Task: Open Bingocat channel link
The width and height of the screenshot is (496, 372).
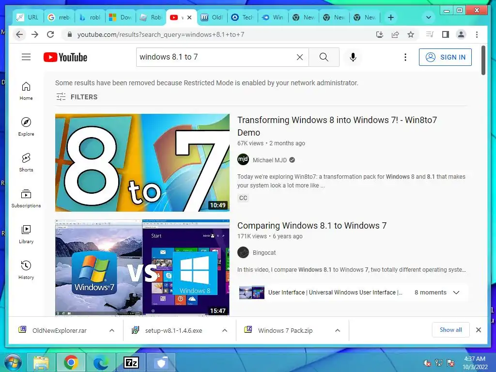Action: (x=264, y=253)
